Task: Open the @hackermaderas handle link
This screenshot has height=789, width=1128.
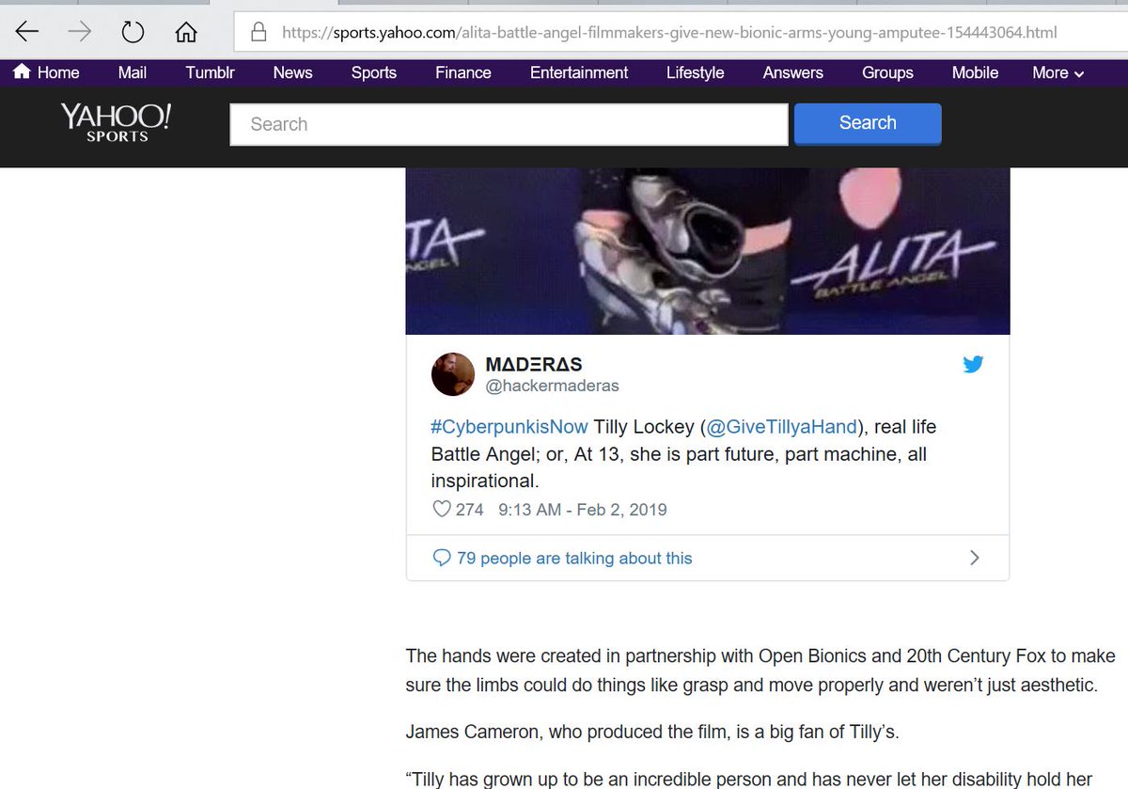Action: [x=553, y=386]
